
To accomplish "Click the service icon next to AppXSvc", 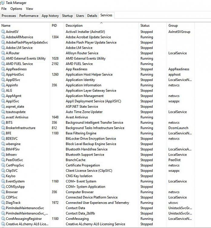I will [3, 101].
